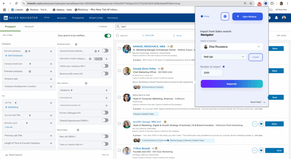Open Waalaxy settings gear icon
Screen dimensions: 291x159
(225, 16)
